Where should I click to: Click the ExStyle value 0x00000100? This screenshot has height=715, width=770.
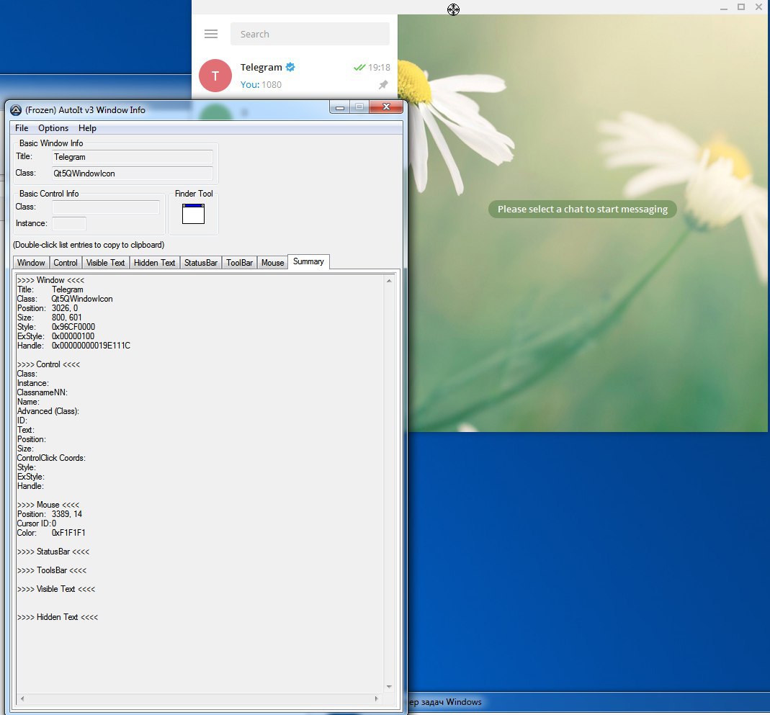[73, 336]
